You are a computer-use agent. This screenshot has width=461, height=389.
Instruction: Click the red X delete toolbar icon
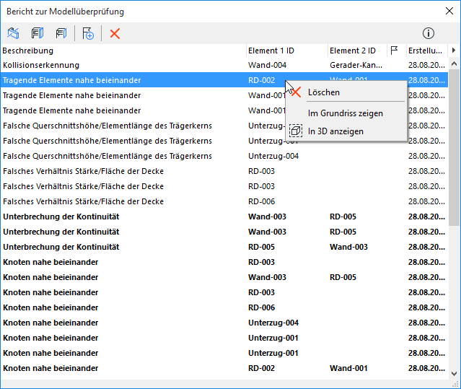tap(115, 33)
